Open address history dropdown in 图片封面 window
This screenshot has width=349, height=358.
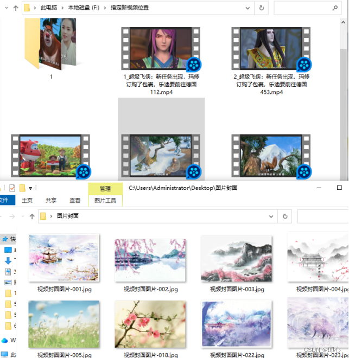pos(271,216)
